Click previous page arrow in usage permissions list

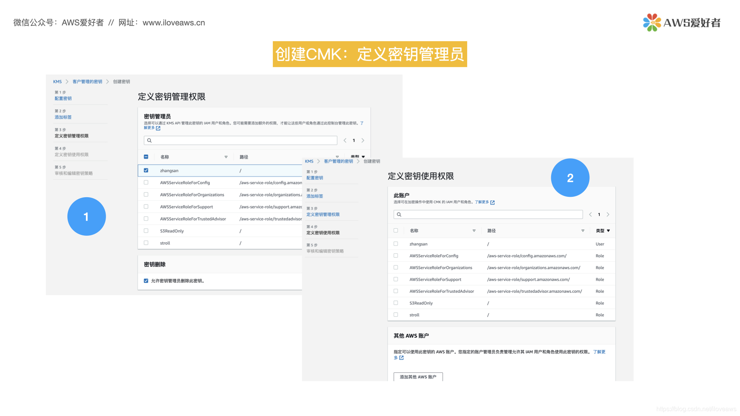click(590, 215)
